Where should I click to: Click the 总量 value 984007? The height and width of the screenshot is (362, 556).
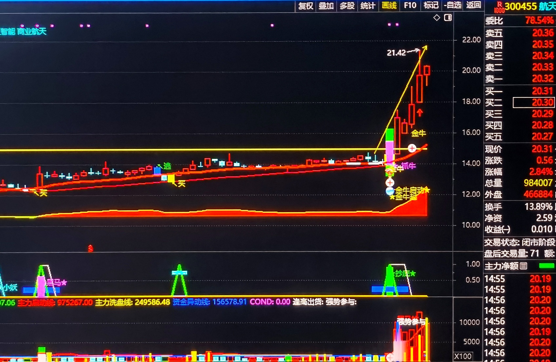click(x=538, y=183)
